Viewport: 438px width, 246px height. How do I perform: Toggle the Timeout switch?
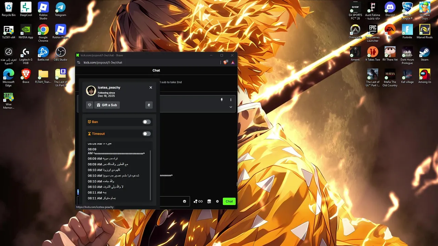coord(146,134)
